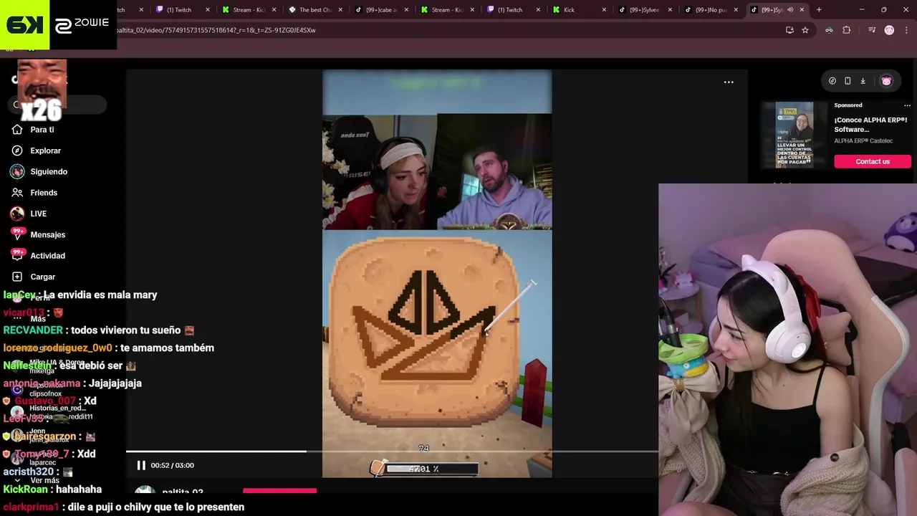
Task: Click the download desktop app icon
Action: click(x=863, y=81)
